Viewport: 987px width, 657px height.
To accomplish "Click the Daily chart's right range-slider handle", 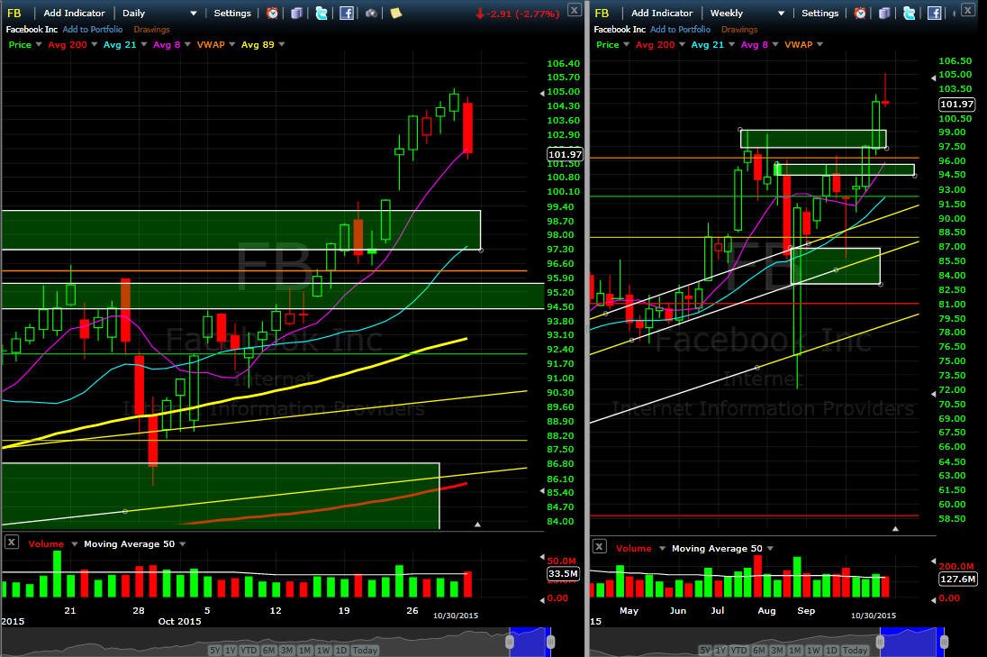I will (551, 642).
